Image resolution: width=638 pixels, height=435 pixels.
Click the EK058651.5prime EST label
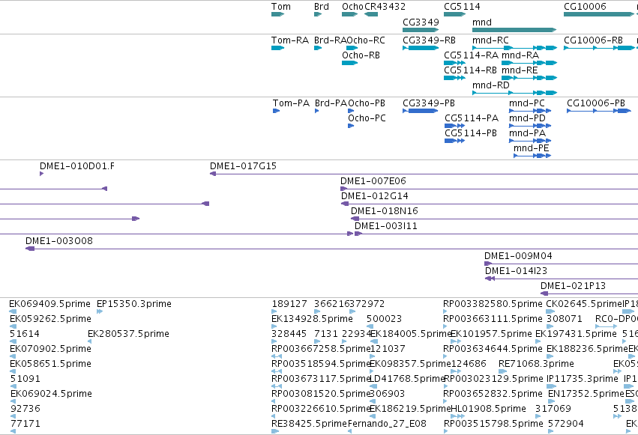point(50,364)
